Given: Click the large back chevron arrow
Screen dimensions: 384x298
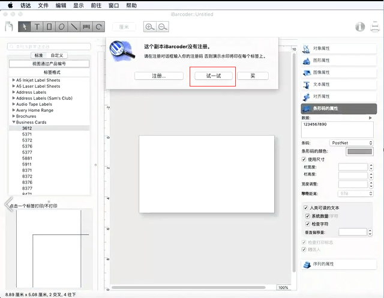Looking at the screenshot, I should click(8, 204).
